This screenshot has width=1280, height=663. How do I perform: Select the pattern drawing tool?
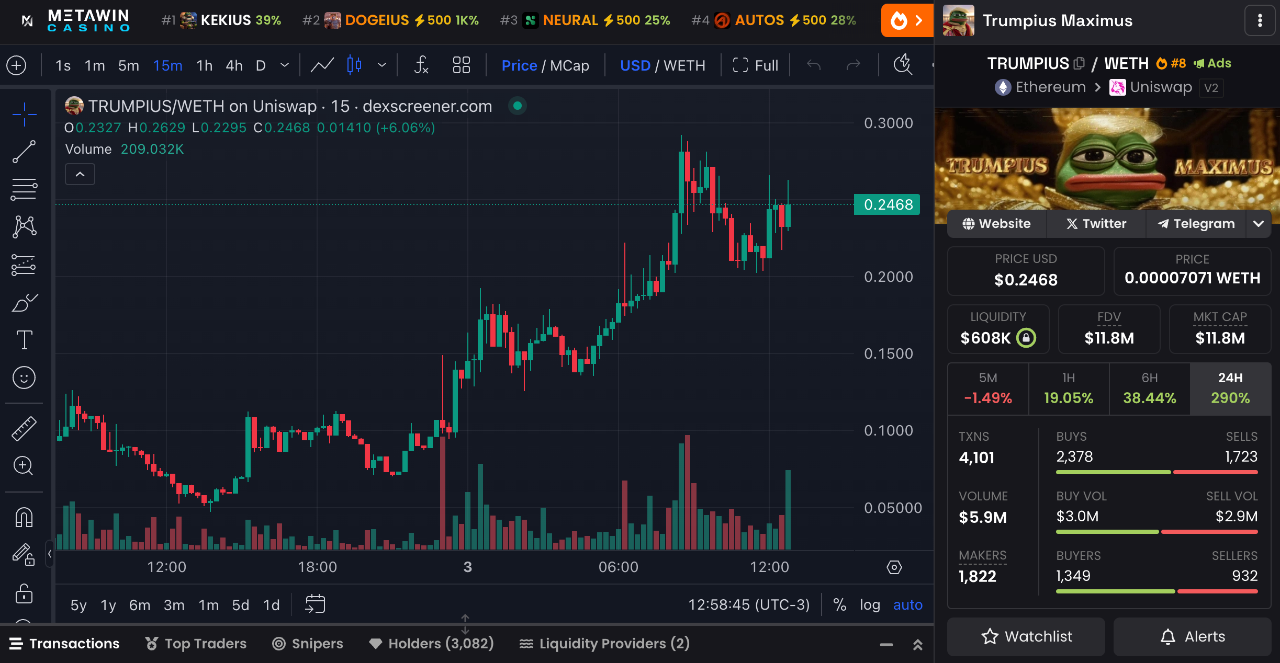point(24,227)
